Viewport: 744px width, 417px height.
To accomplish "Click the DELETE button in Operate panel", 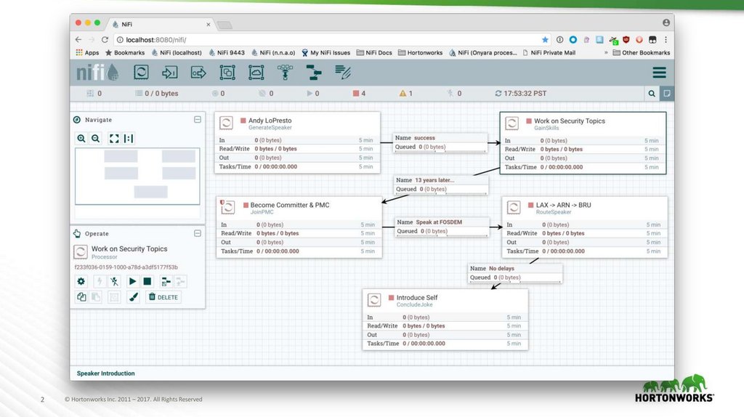I will tap(163, 297).
